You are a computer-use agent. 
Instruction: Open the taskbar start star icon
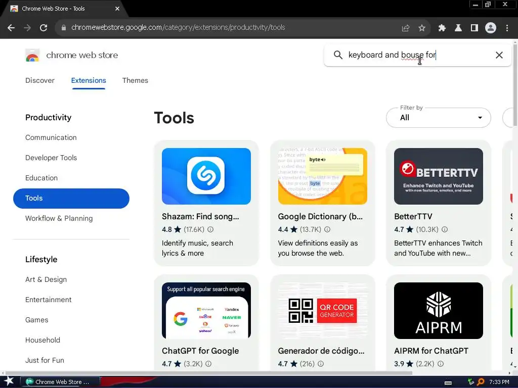pyautogui.click(x=9, y=381)
